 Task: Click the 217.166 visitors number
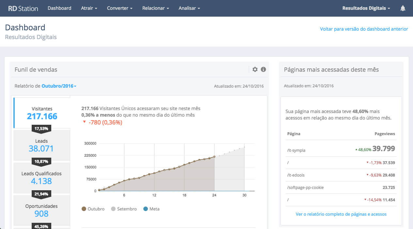click(x=42, y=116)
